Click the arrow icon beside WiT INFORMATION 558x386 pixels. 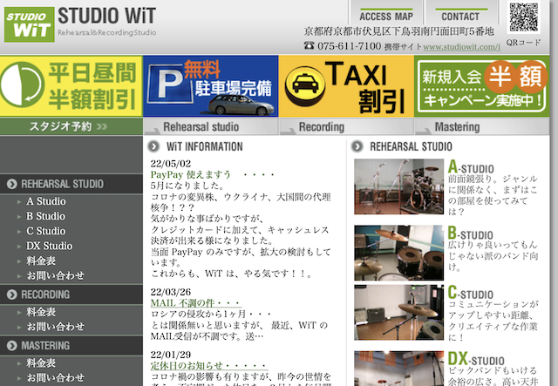click(x=153, y=146)
